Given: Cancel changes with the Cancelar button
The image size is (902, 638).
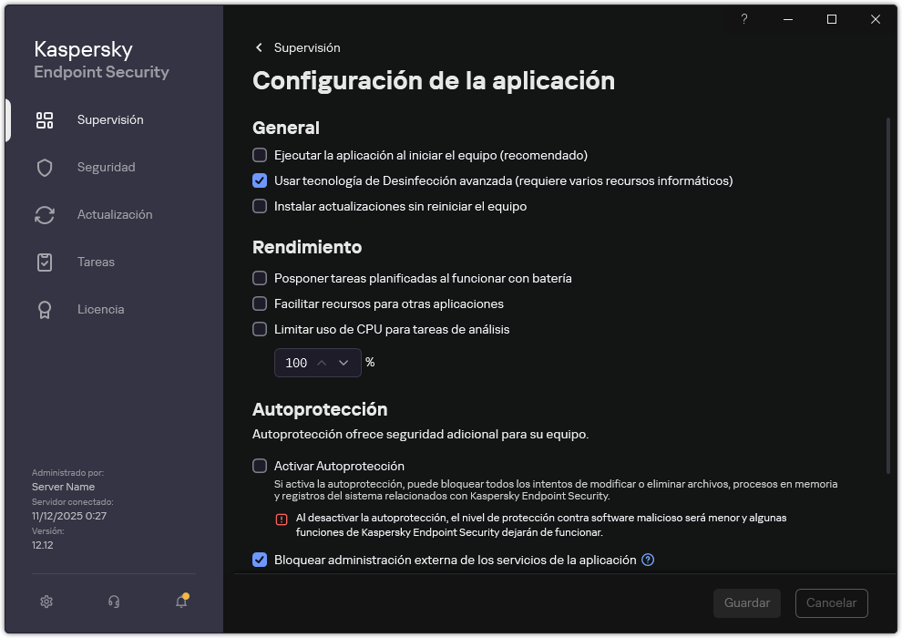Looking at the screenshot, I should pos(831,603).
